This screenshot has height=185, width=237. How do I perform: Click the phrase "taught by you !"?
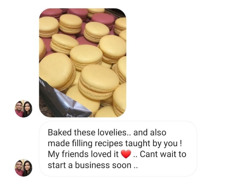point(153,143)
